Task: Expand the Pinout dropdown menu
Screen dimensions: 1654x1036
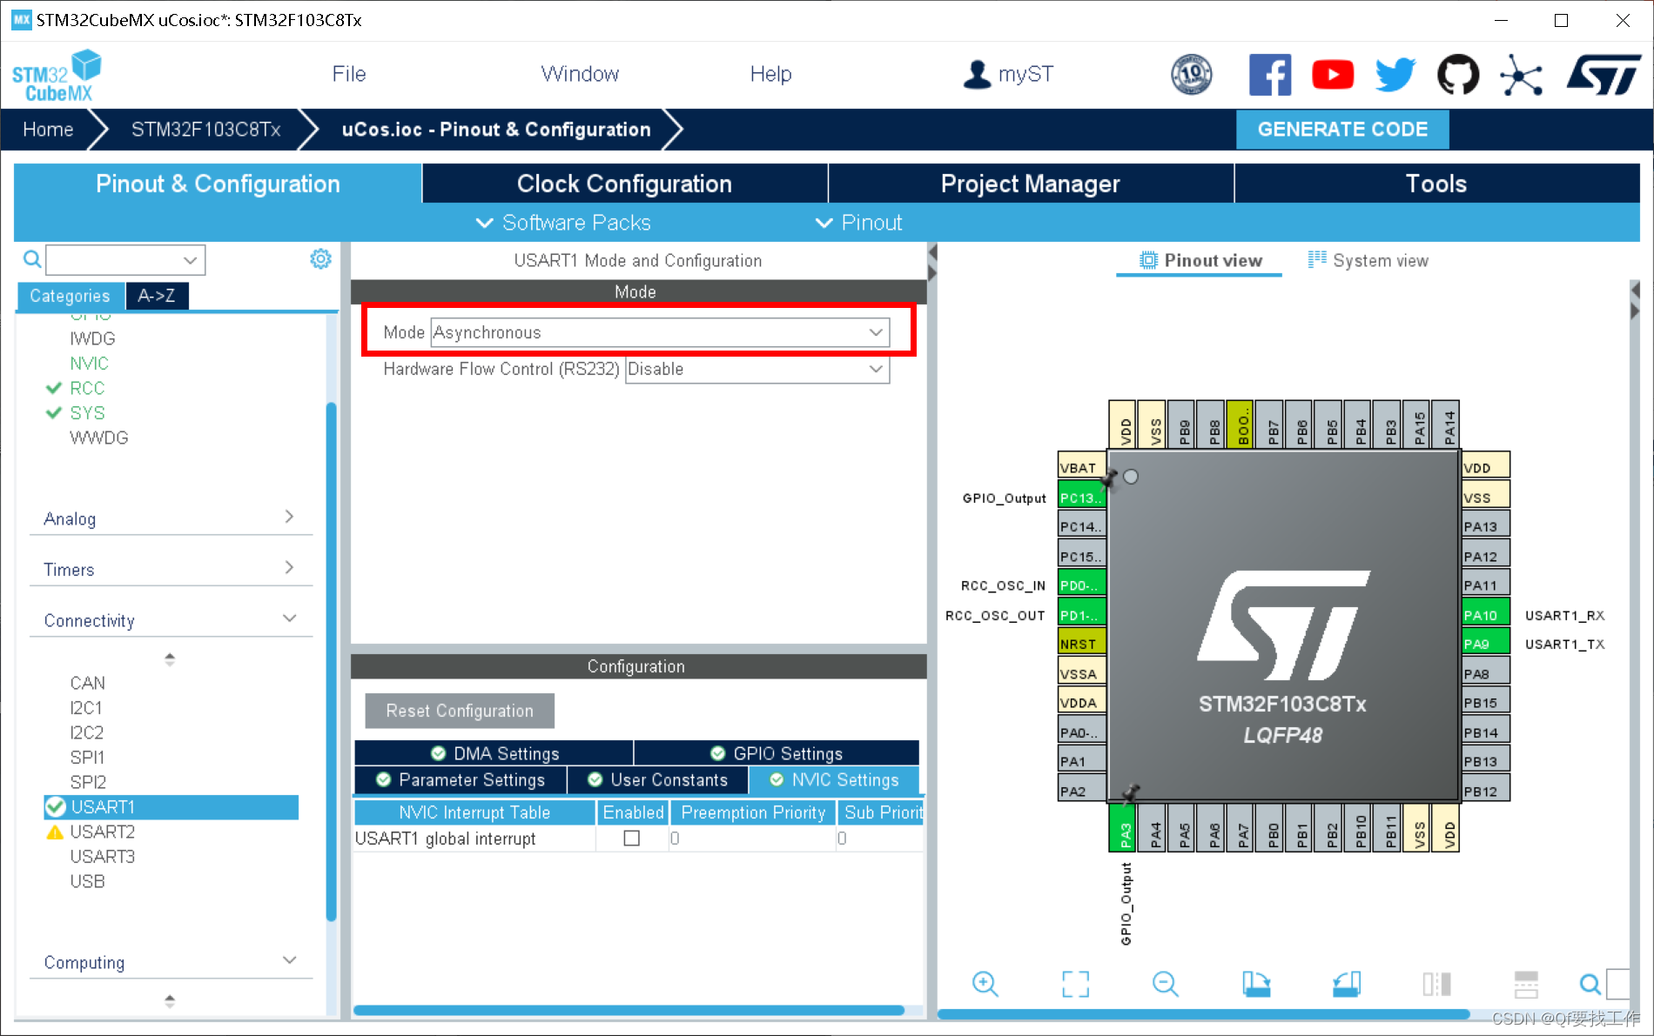Action: tap(858, 223)
